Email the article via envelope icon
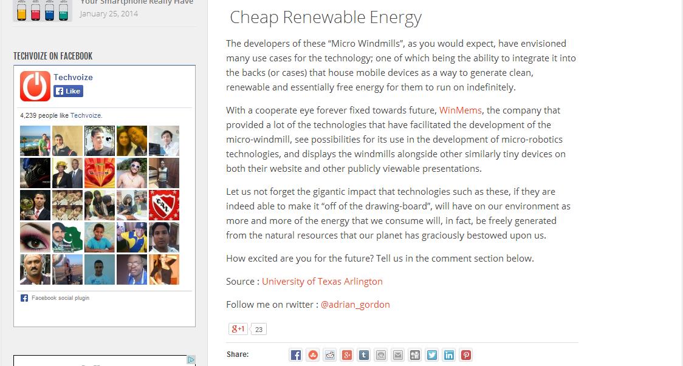This screenshot has width=683, height=366. (x=398, y=355)
